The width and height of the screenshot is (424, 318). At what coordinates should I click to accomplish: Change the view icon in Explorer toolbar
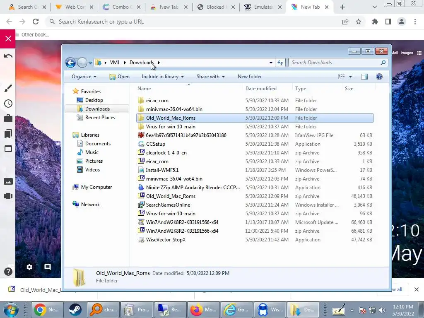coord(342,77)
